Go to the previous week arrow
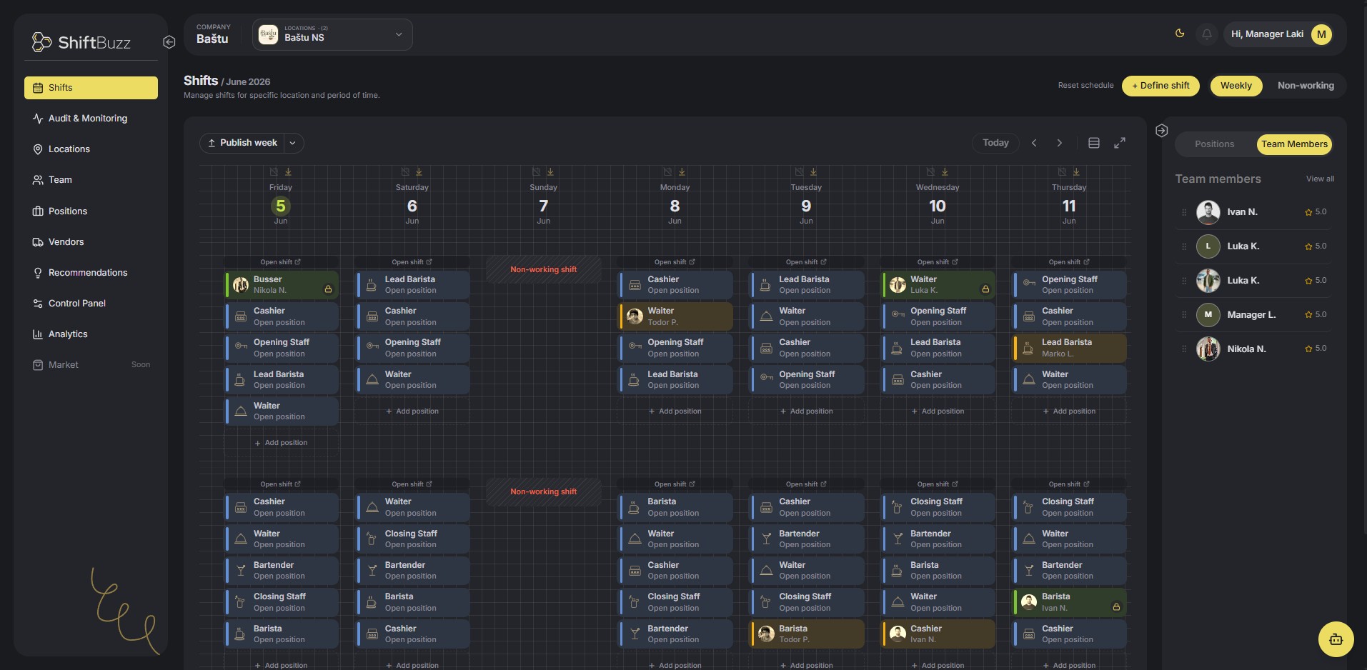The height and width of the screenshot is (670, 1367). pyautogui.click(x=1034, y=143)
